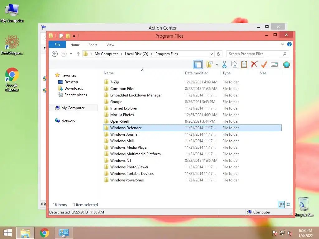319x239 pixels.
Task: Select the Common Files folder
Action: pyautogui.click(x=192, y=89)
